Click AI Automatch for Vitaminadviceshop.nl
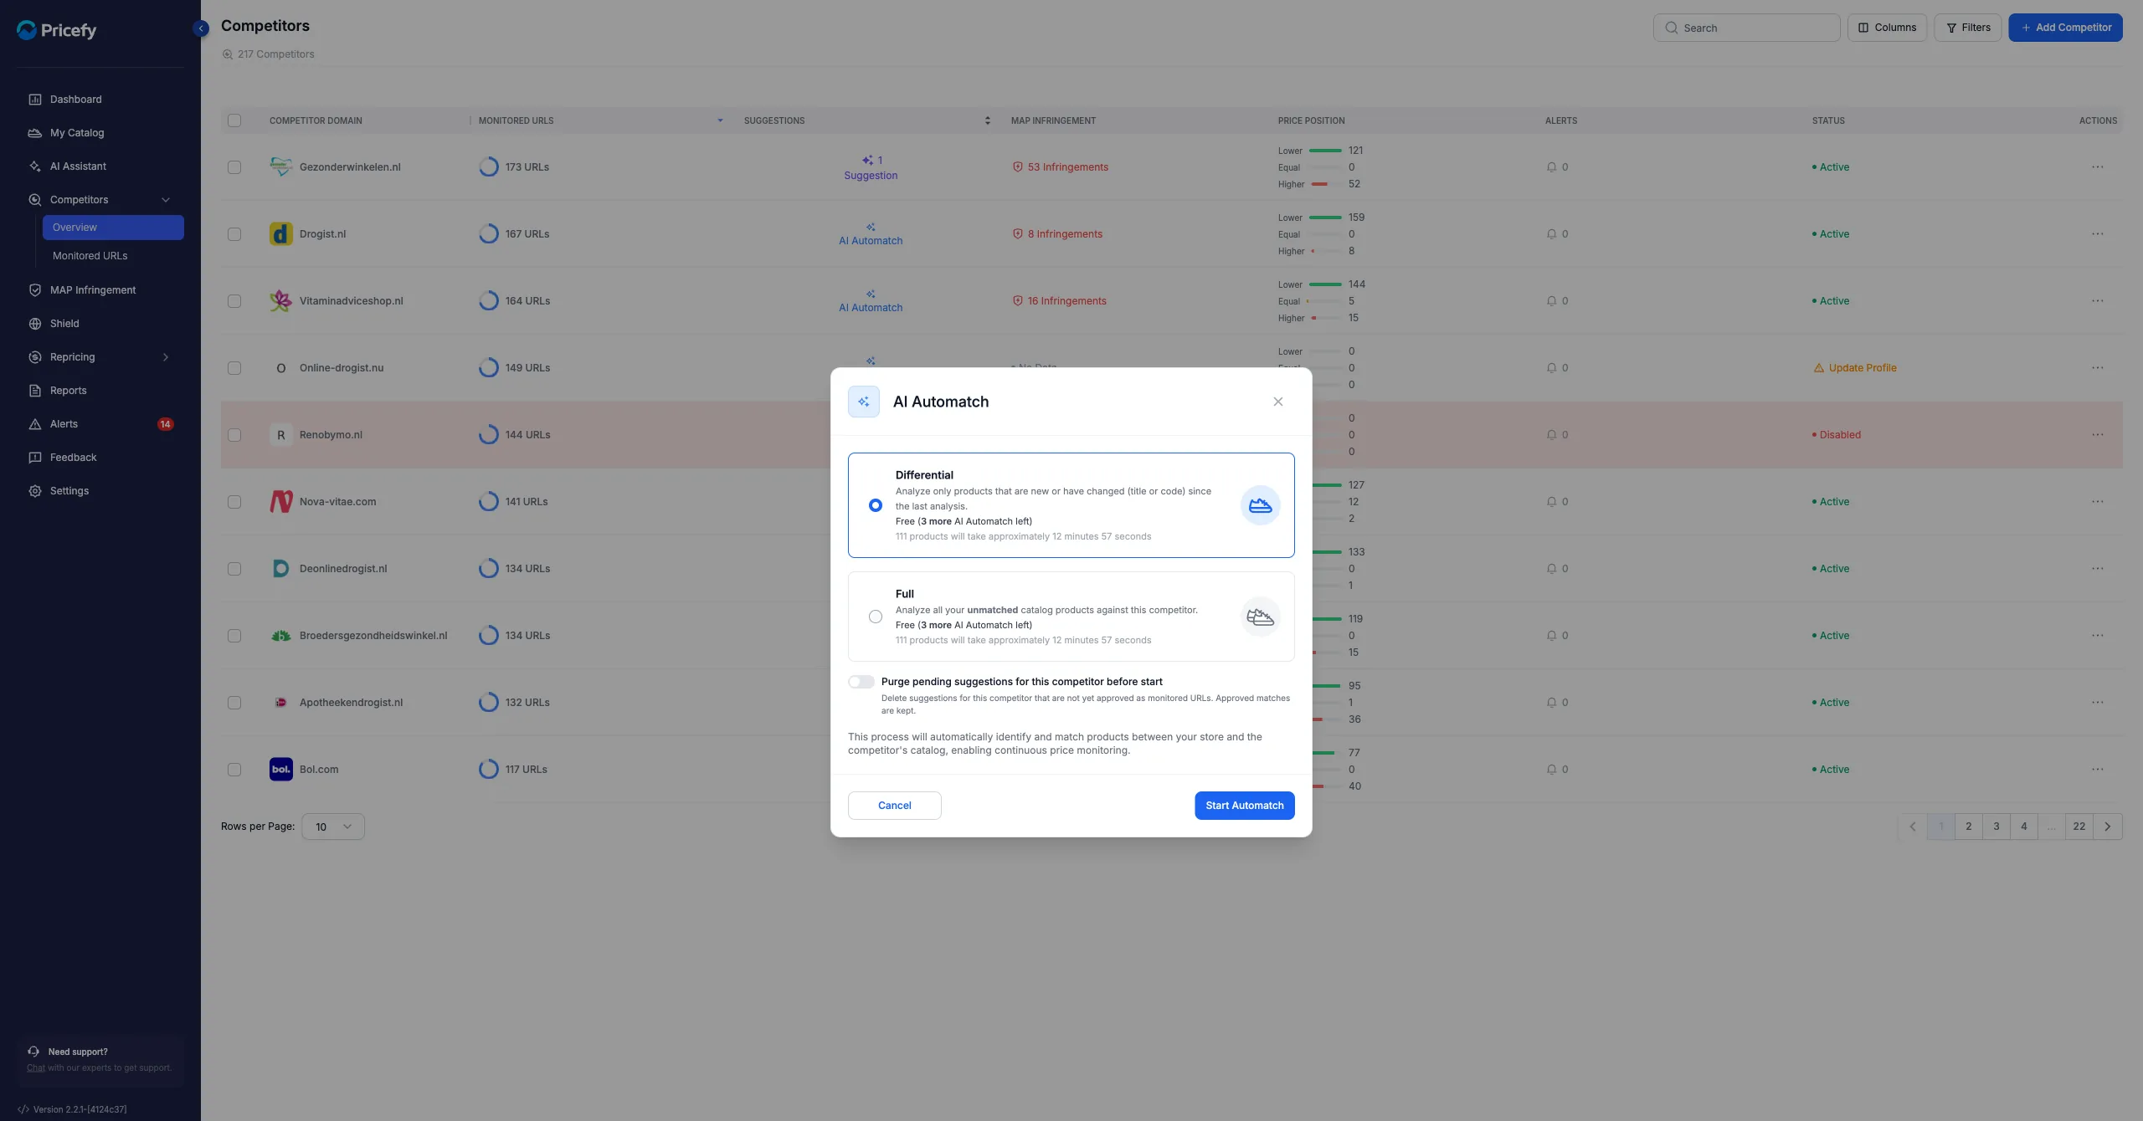This screenshot has width=2143, height=1121. 871,301
